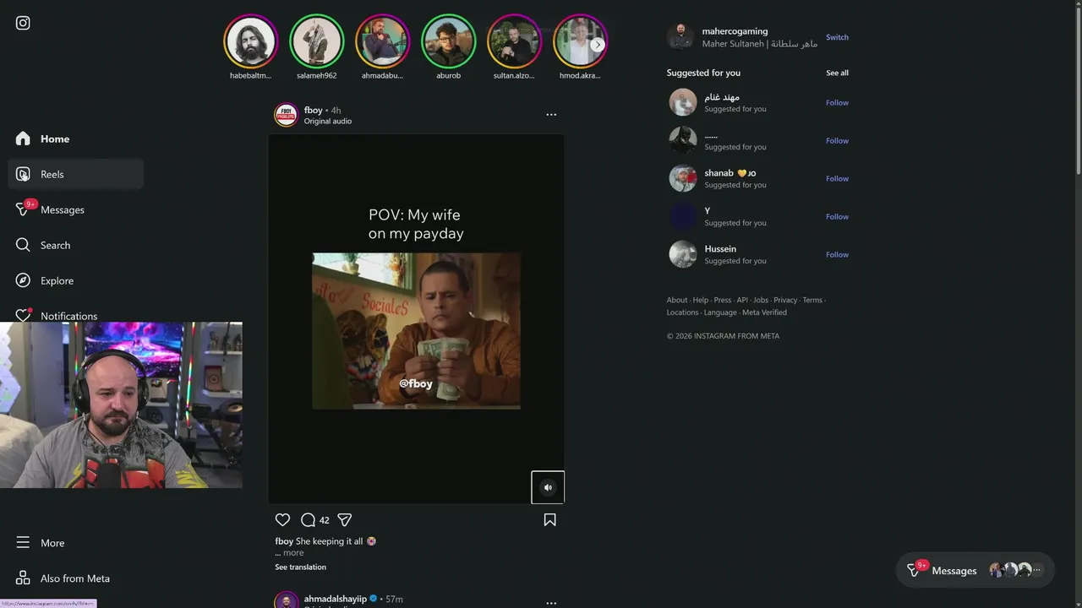
Task: Open ahmadalshayiip post options three dots
Action: [x=551, y=603]
